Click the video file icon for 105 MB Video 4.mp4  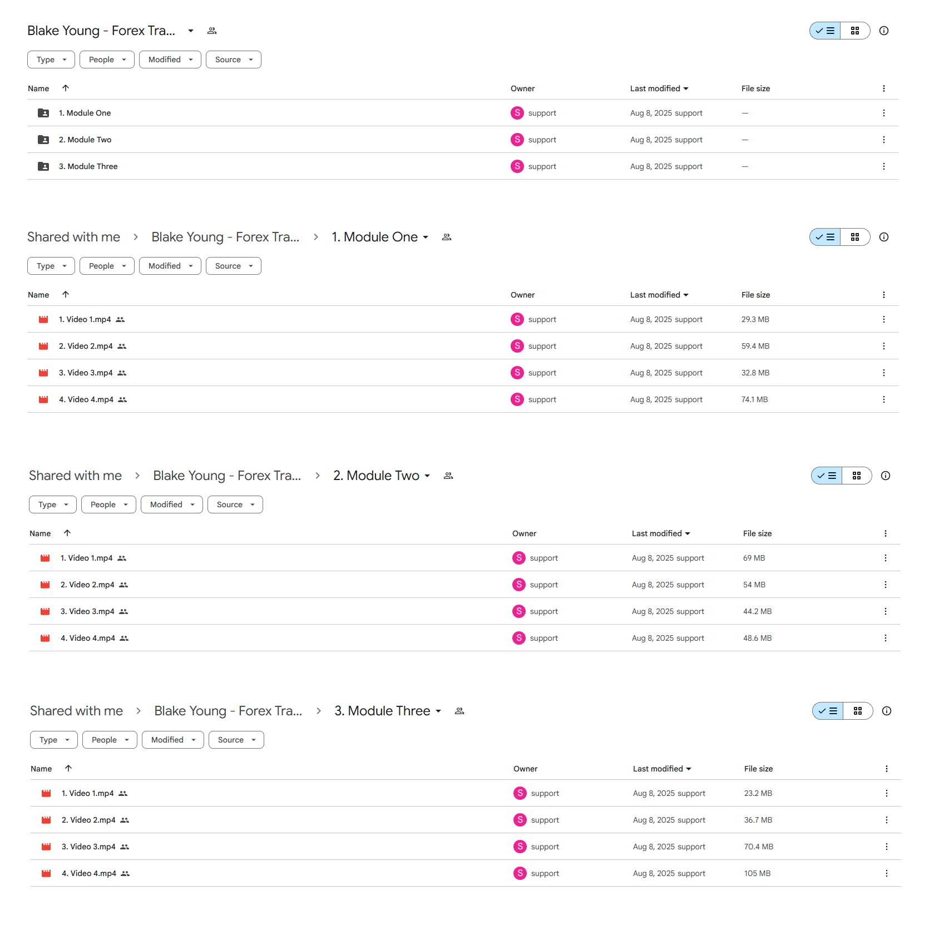pyautogui.click(x=47, y=873)
